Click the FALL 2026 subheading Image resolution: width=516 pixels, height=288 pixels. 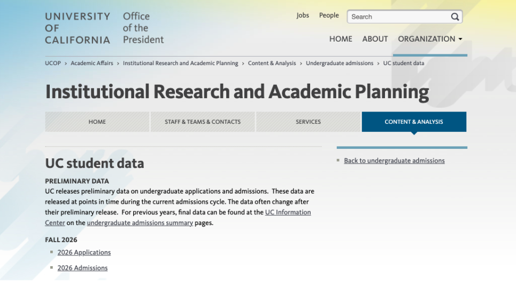[x=61, y=239]
